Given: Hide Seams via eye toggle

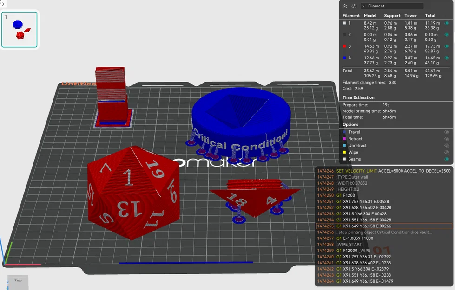Looking at the screenshot, I should tap(447, 159).
